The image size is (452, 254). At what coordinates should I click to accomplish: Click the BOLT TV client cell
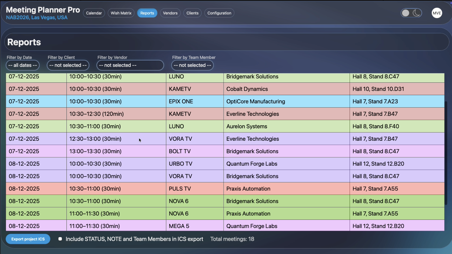pos(195,151)
